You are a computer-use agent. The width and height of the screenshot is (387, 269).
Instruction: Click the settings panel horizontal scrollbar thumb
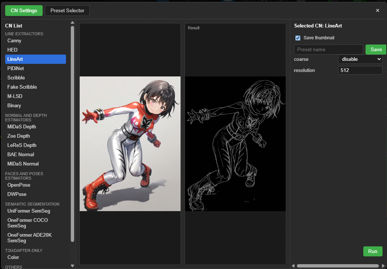click(x=338, y=266)
